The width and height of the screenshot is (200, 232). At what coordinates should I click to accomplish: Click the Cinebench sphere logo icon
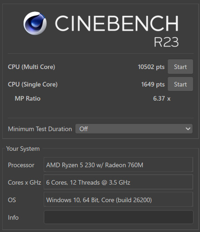pos(35,23)
